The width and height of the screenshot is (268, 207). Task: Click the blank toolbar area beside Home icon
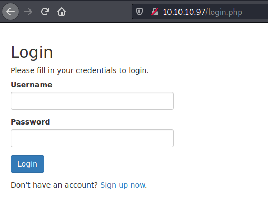point(99,12)
